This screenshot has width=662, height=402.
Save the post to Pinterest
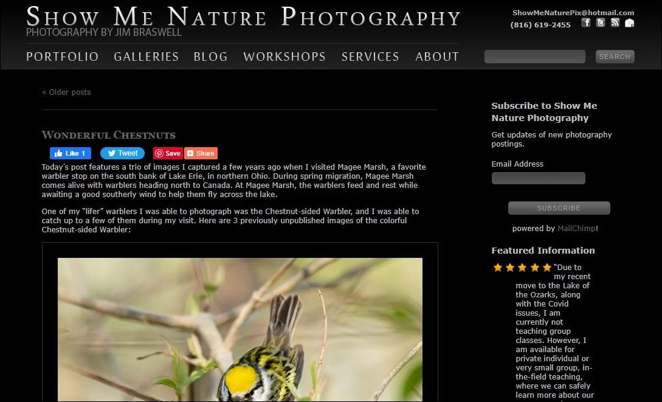tap(167, 153)
